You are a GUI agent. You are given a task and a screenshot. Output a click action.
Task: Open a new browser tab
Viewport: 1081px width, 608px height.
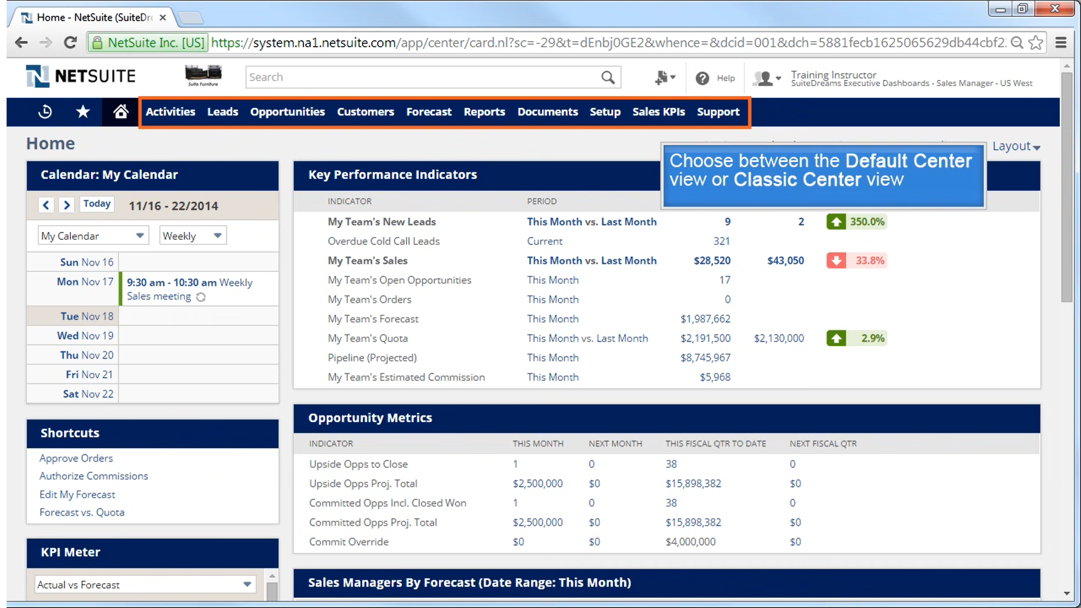tap(190, 18)
